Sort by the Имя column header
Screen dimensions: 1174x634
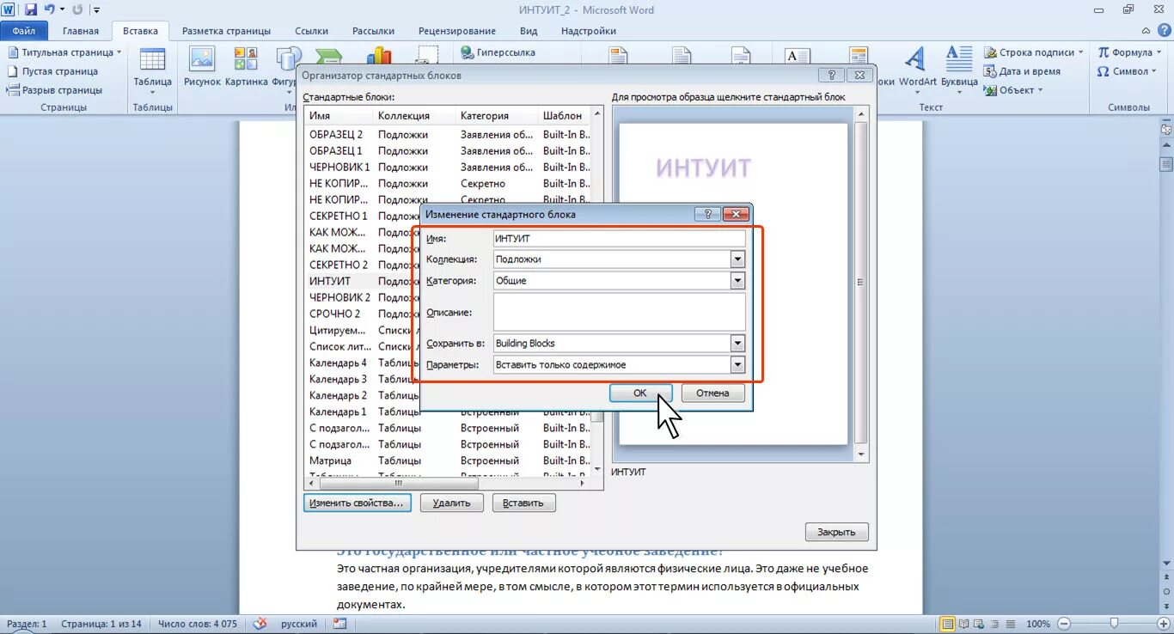[x=339, y=115]
